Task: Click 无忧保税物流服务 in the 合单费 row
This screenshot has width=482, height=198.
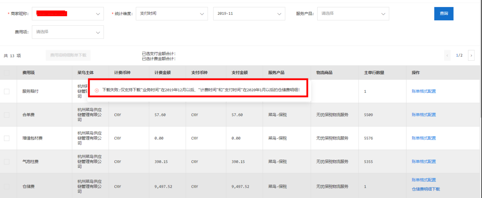Action: tap(332, 115)
